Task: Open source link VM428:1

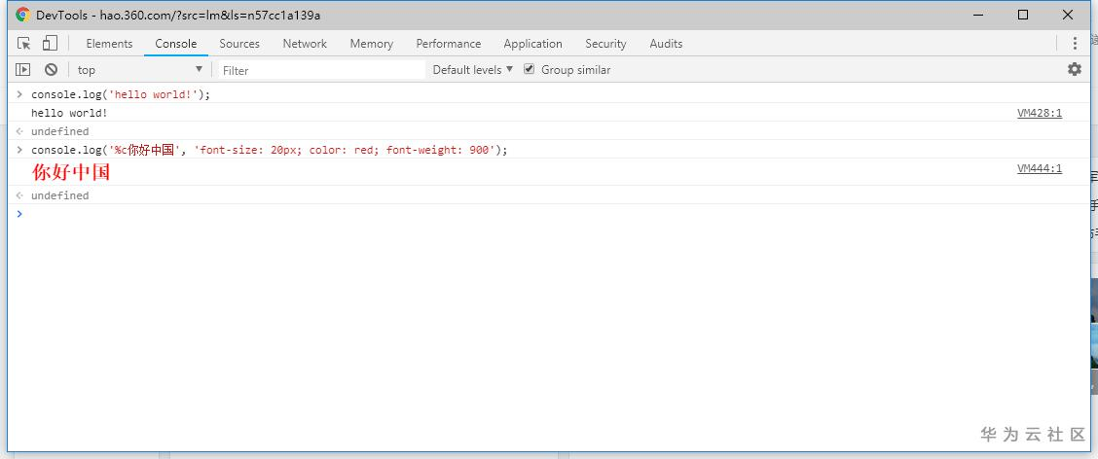Action: point(1040,113)
